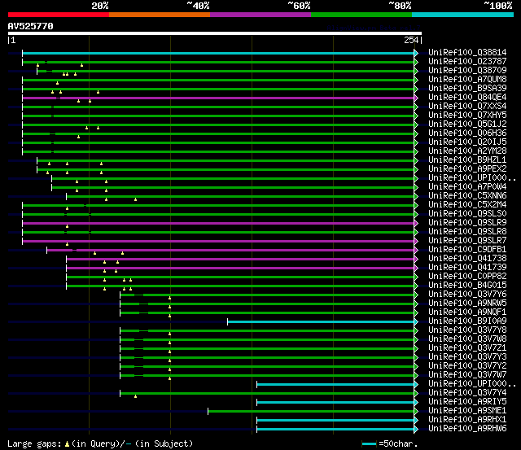Click the cyan arrowhead ending the UniRef100_B9I0A9 bar
This screenshot has width=521, height=450.
pos(416,321)
